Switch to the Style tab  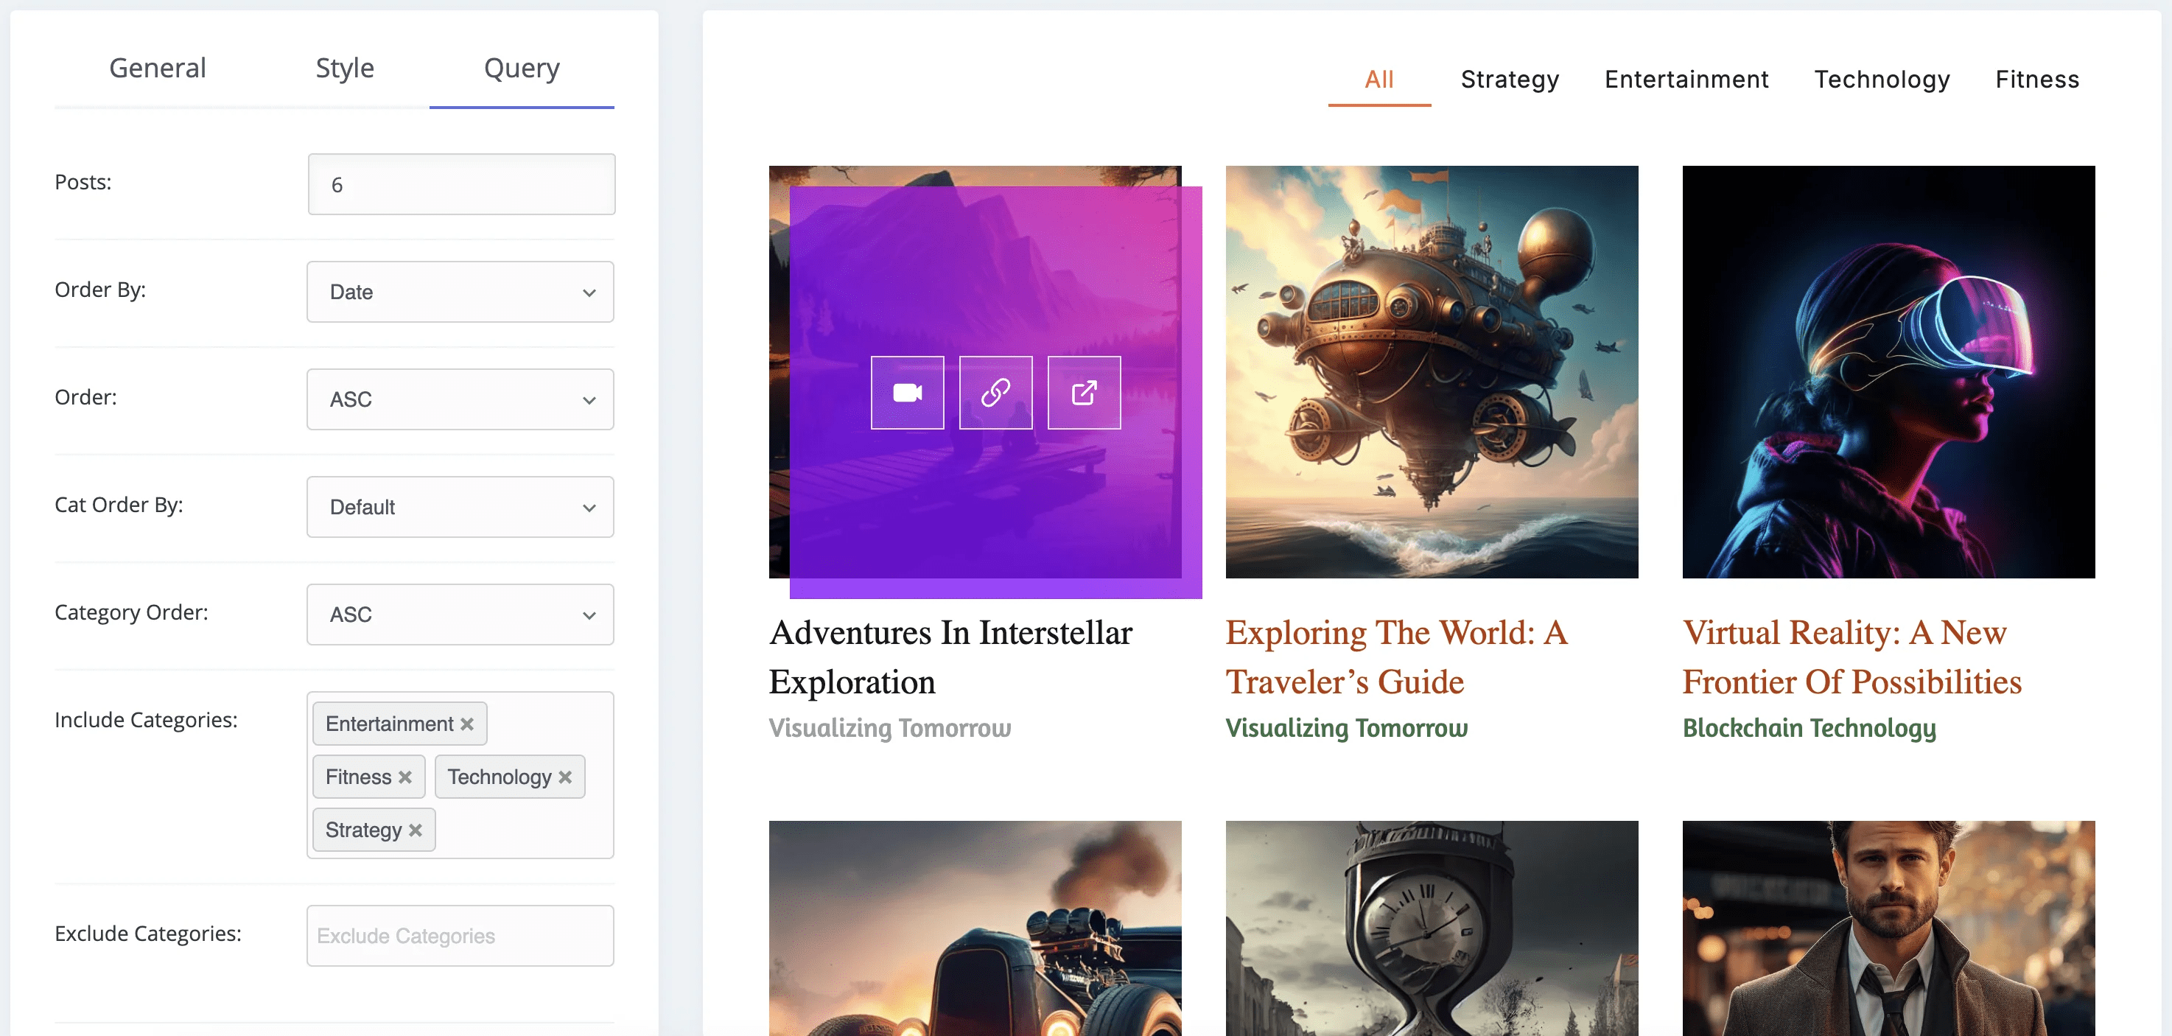tap(345, 69)
